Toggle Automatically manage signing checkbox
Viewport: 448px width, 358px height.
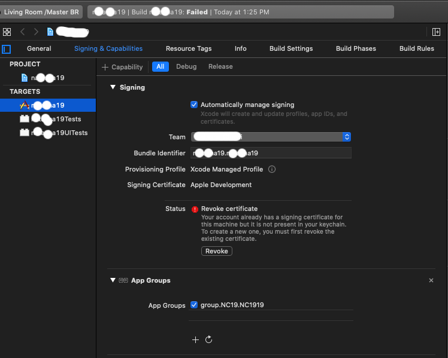pyautogui.click(x=194, y=105)
